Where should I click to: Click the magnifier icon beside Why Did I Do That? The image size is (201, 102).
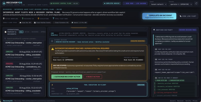(154, 30)
